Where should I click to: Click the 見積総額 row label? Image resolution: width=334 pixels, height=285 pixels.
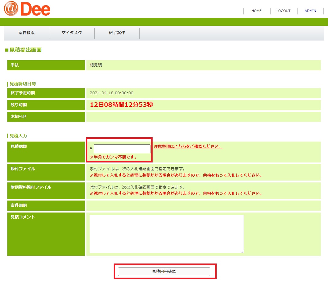pos(46,152)
